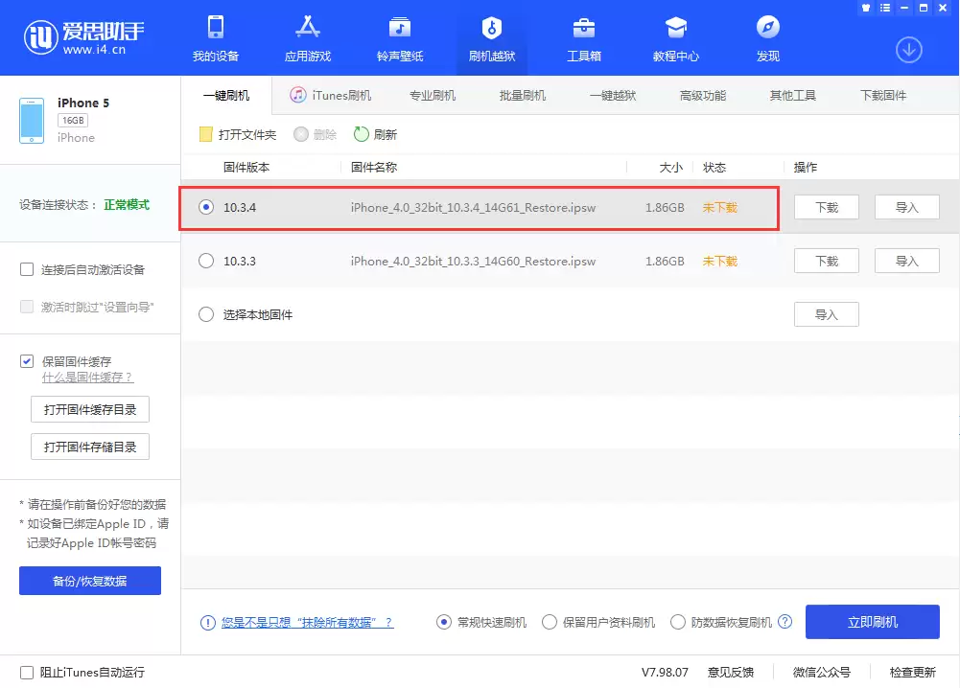
Task: Switch to 高级功能 tab
Action: pyautogui.click(x=703, y=96)
